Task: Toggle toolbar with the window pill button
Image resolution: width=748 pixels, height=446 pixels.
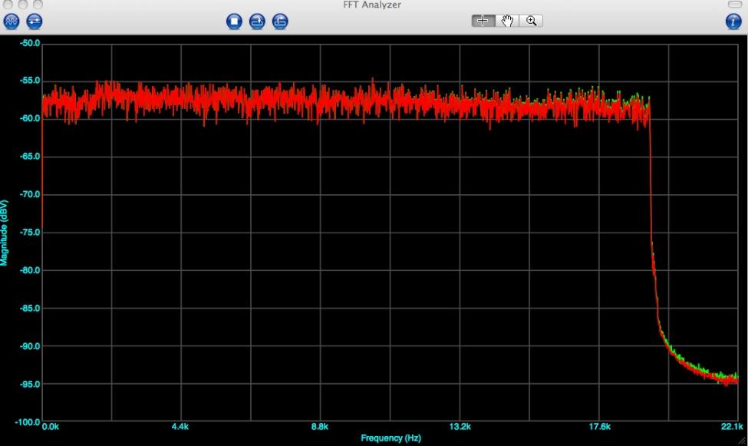Action: [734, 5]
